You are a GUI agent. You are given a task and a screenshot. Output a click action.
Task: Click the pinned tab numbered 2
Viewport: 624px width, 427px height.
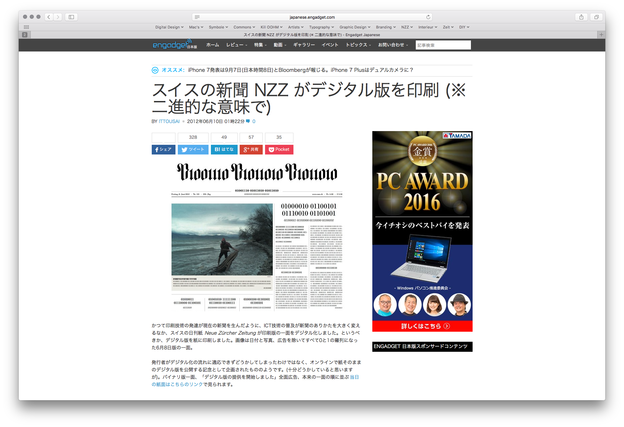click(25, 35)
